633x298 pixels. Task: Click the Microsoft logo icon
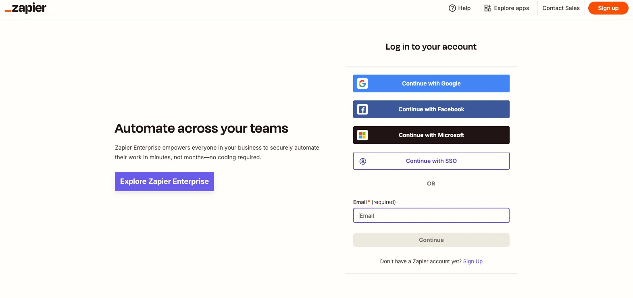pyautogui.click(x=362, y=135)
